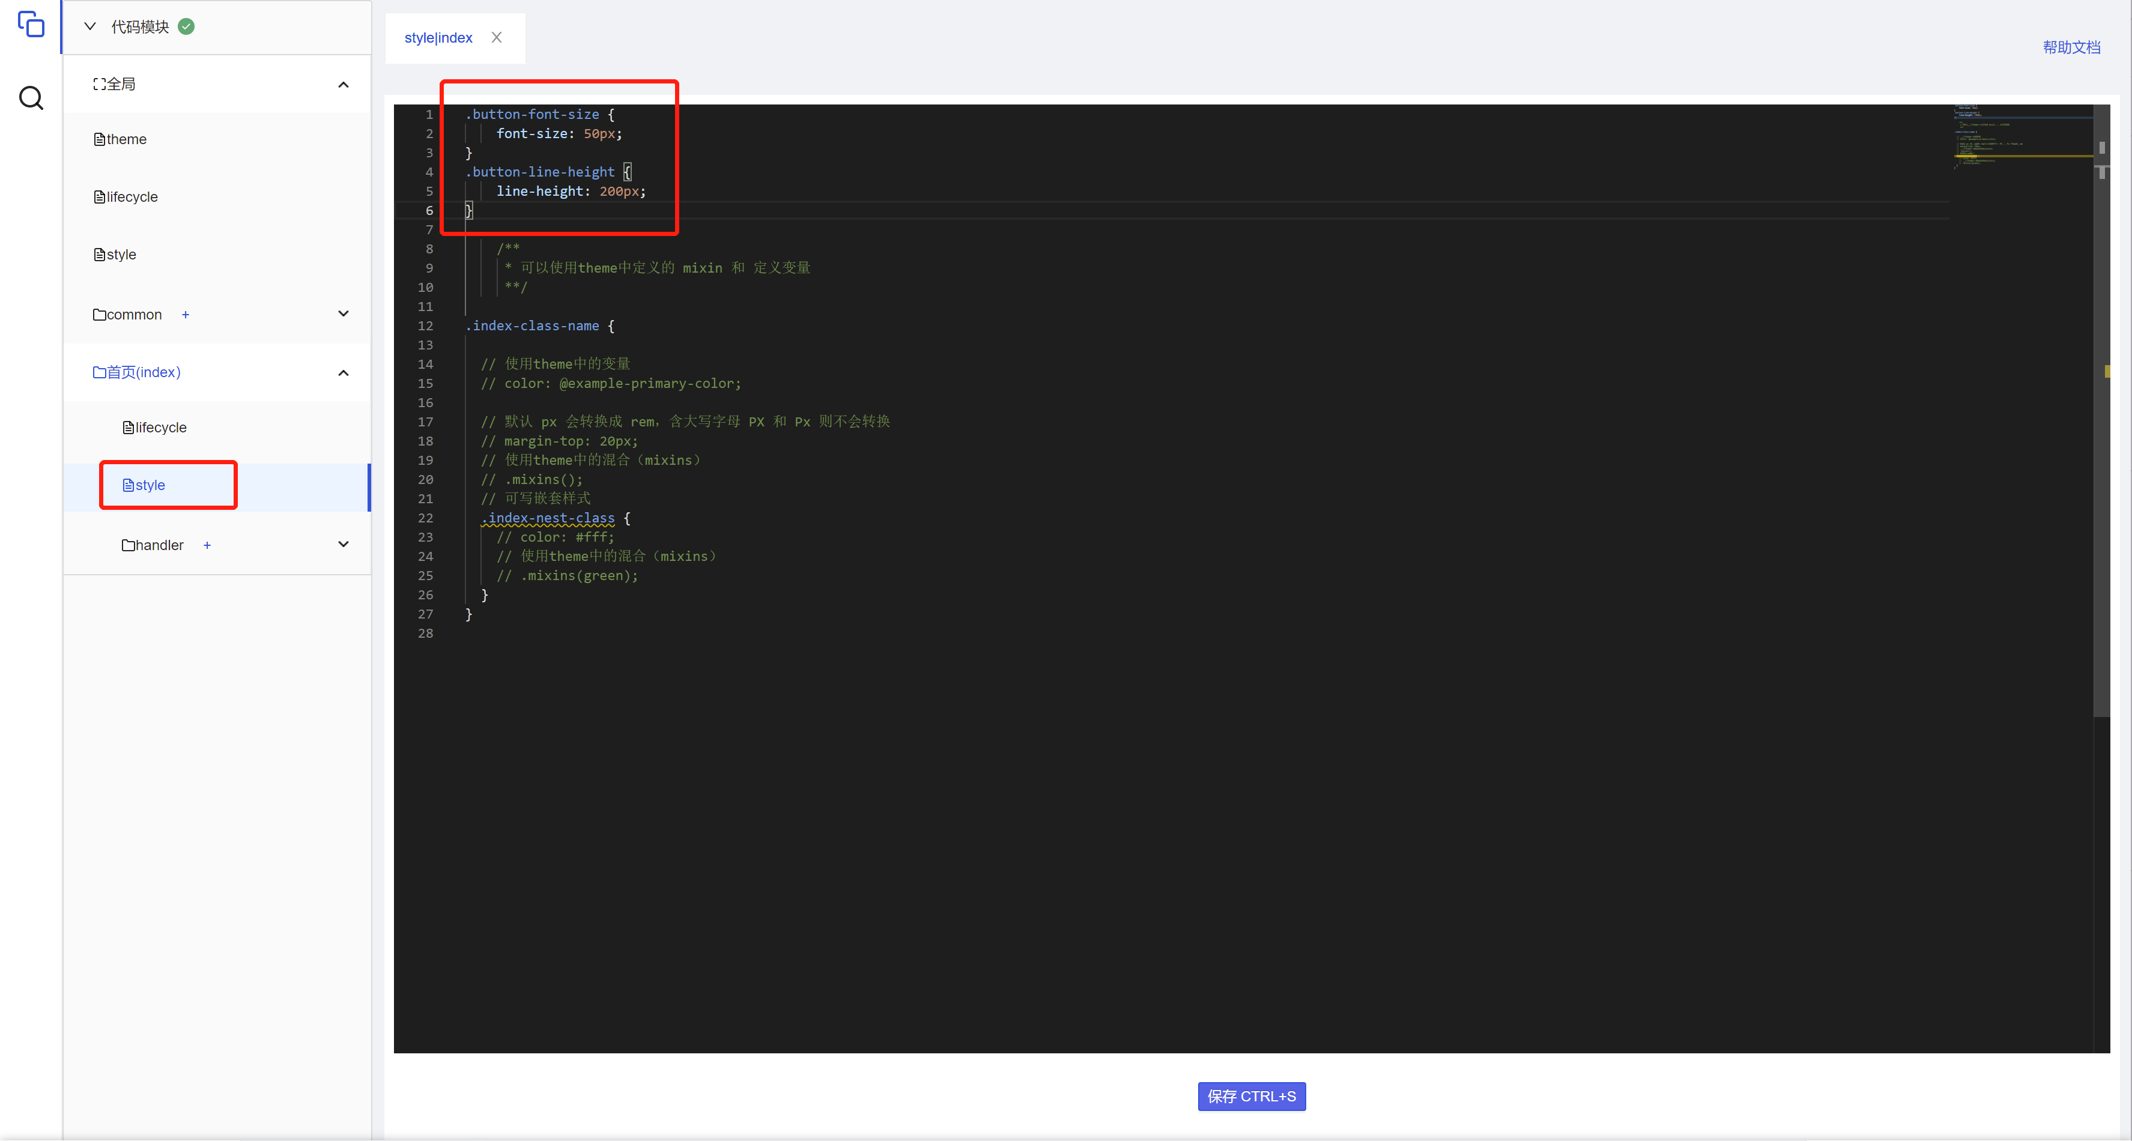The height and width of the screenshot is (1141, 2132).
Task: Open style file under 首页(index)
Action: [x=217, y=486]
